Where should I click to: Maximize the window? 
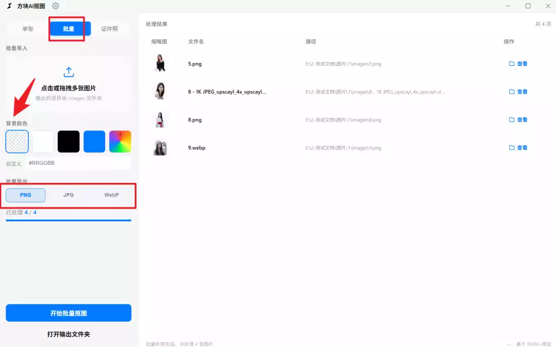coord(528,6)
